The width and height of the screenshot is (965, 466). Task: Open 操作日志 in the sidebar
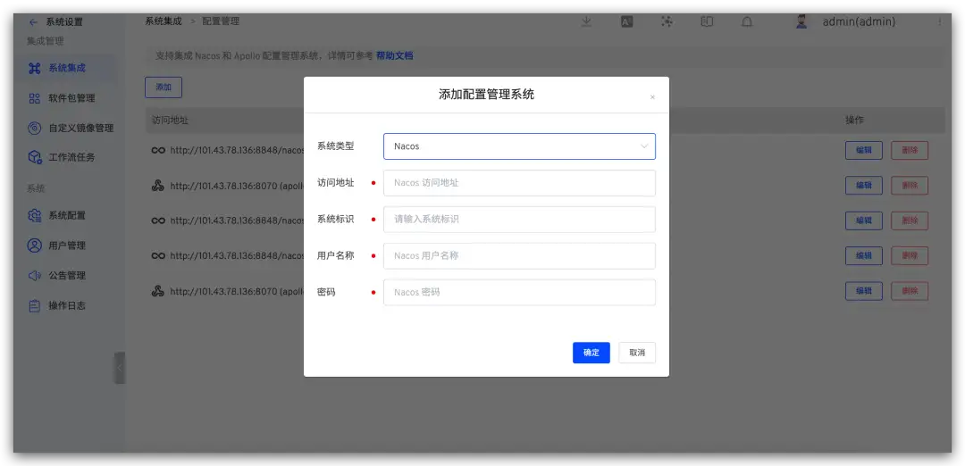69,305
